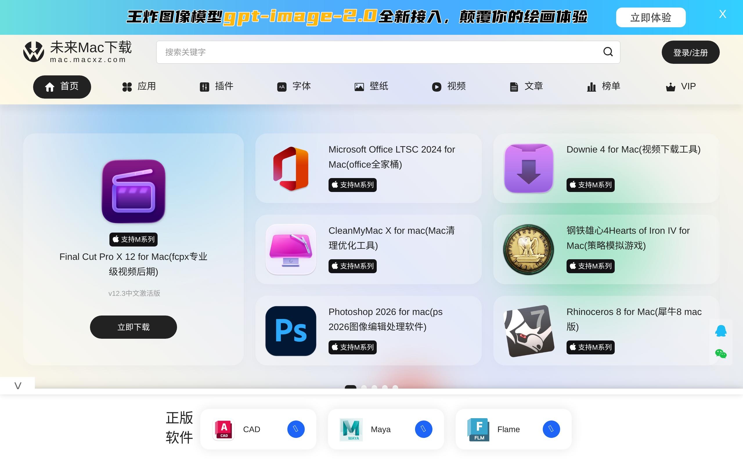Click 支持M系列 badge on Microsoft Office card
Screen dimensions: 743x464
coord(352,185)
